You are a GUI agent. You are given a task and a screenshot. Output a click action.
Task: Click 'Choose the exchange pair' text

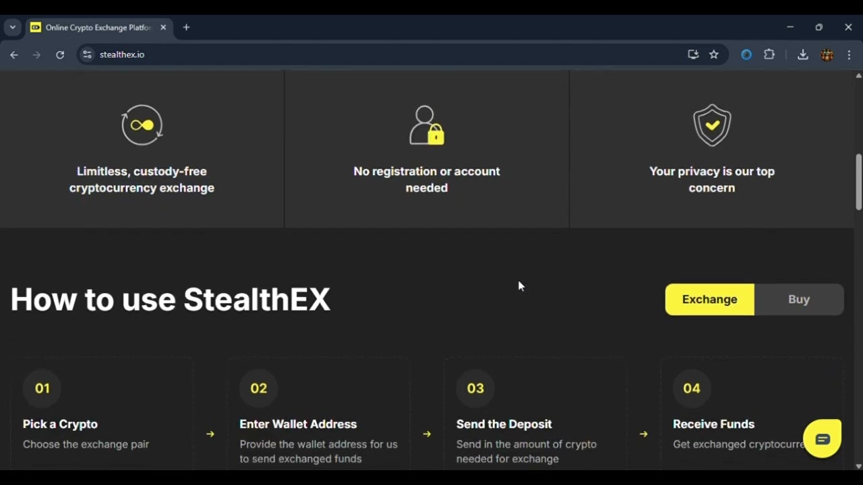tap(86, 444)
